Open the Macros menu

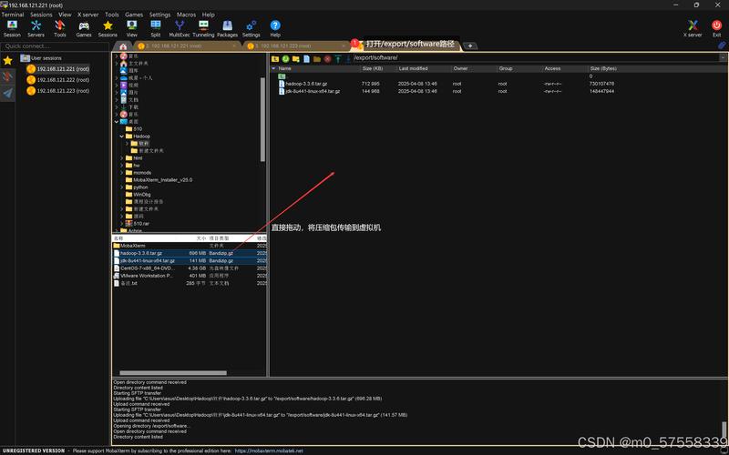pyautogui.click(x=186, y=15)
